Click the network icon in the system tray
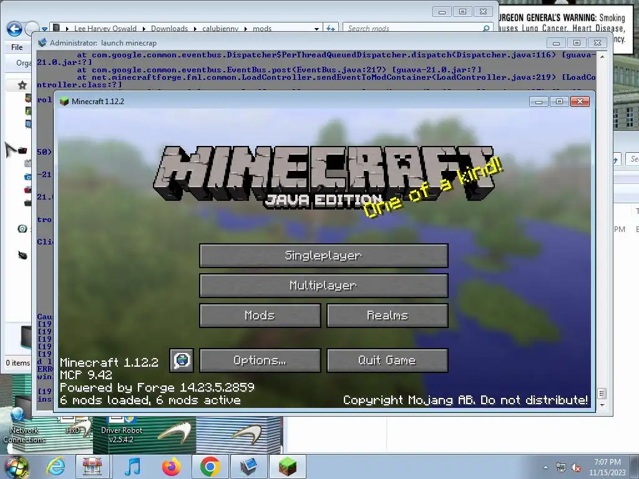This screenshot has width=639, height=479. point(561,468)
